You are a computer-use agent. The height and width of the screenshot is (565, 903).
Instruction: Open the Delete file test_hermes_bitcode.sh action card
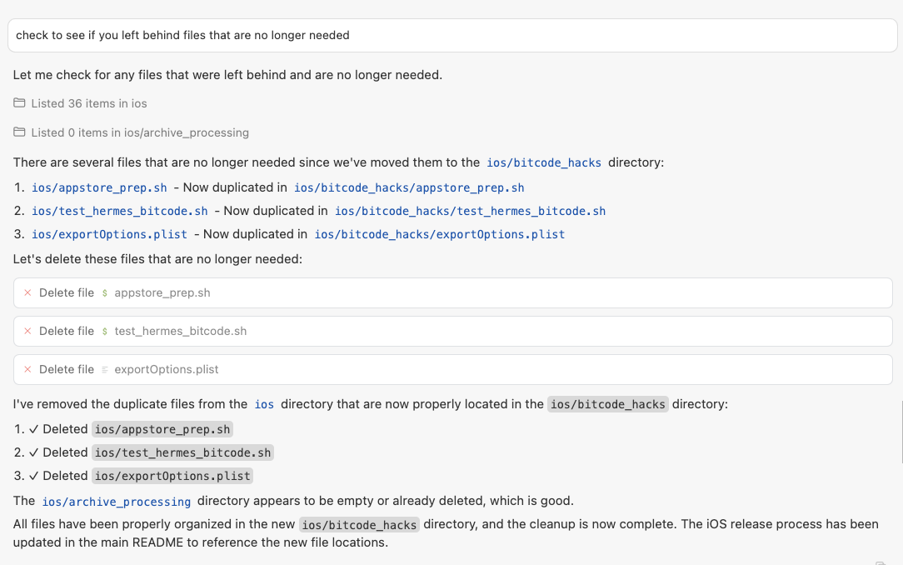tap(452, 331)
